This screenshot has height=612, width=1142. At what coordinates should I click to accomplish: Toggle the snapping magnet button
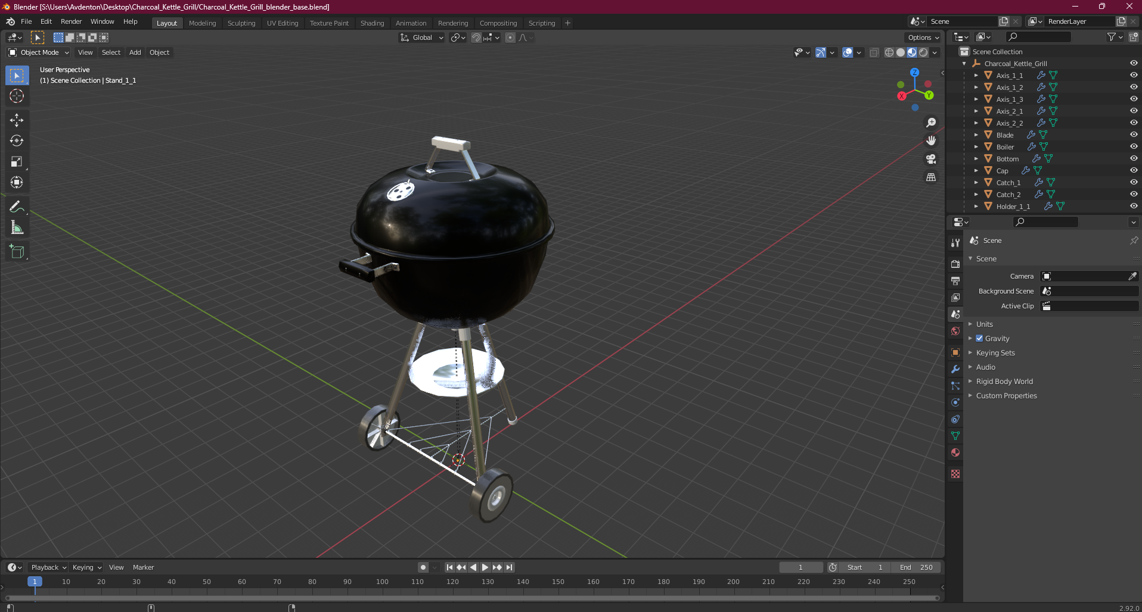476,38
